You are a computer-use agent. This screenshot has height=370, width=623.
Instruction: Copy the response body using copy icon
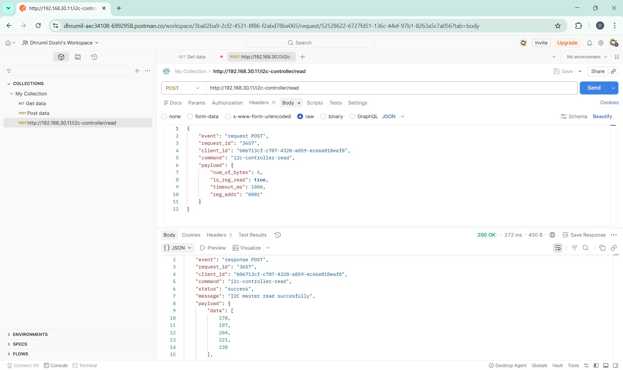pyautogui.click(x=602, y=248)
